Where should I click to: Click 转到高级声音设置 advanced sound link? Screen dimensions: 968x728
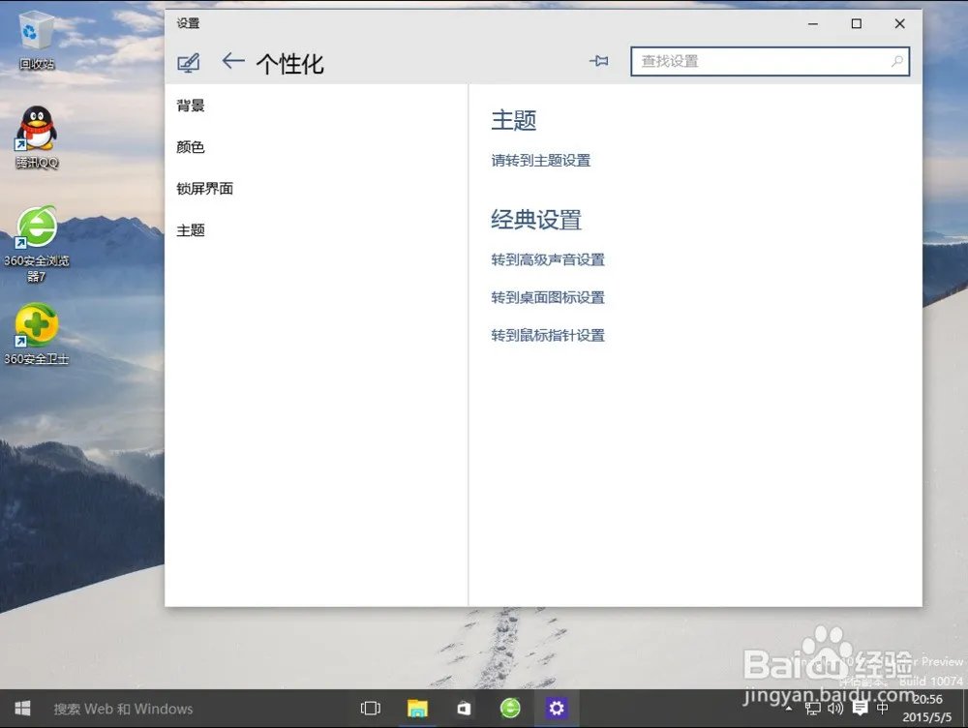(547, 259)
